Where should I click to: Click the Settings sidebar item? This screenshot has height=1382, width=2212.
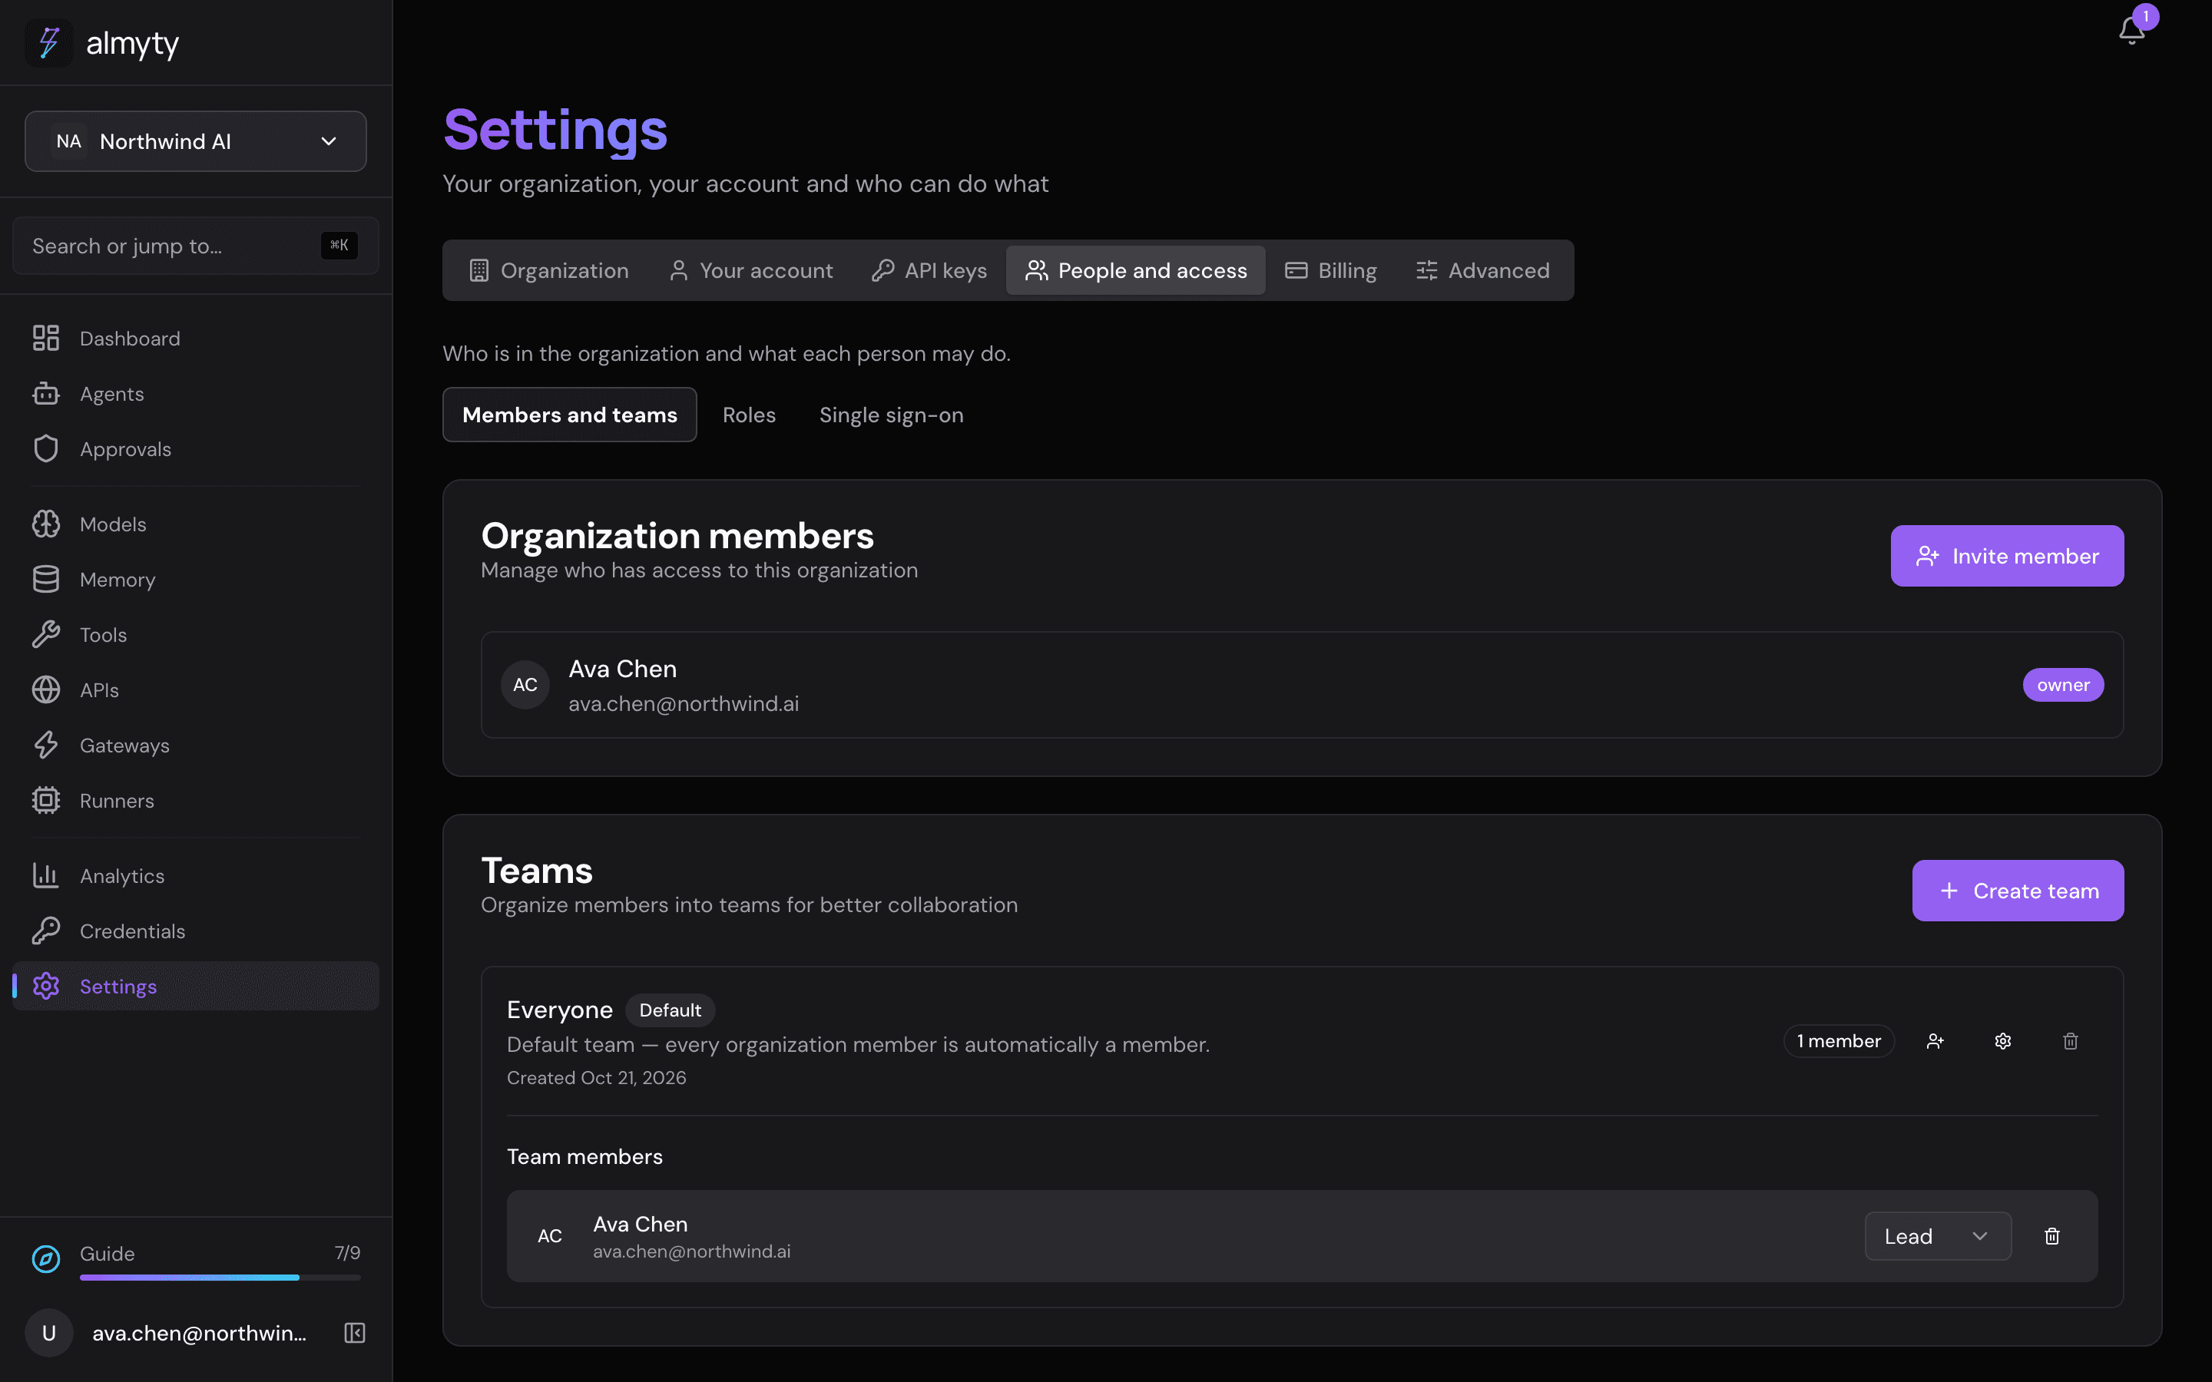(196, 987)
